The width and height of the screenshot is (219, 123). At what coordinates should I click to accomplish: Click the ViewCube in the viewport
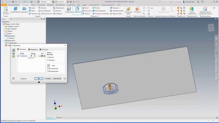[211, 27]
